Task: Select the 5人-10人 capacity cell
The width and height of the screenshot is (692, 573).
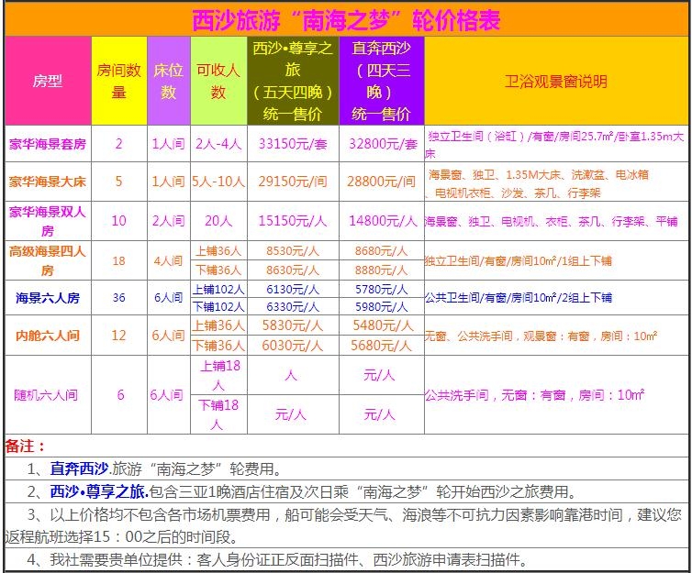Action: tap(218, 182)
